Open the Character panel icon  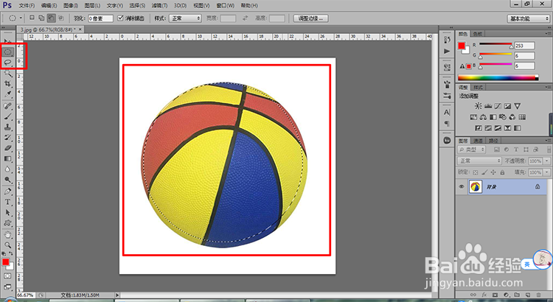tap(448, 113)
